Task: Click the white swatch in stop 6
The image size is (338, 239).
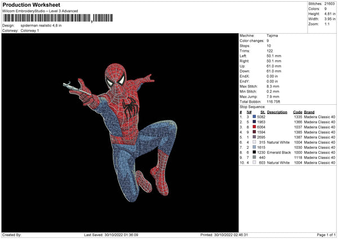Action: [x=255, y=142]
